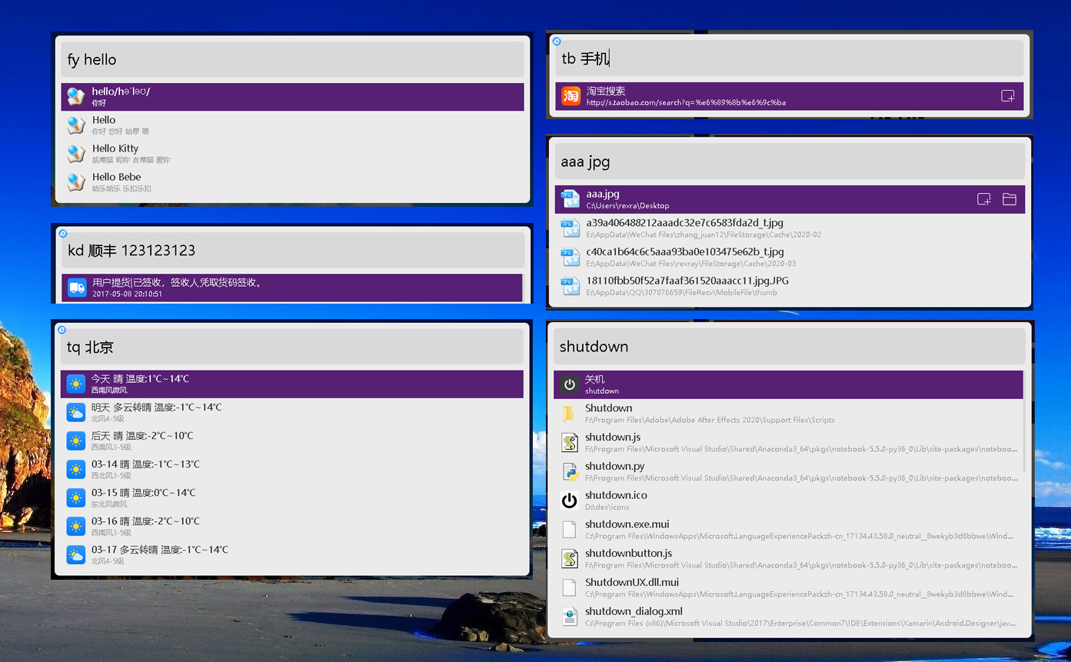Click the dictionary icon beside Hello Bebe
Viewport: 1071px width, 662px height.
75,182
